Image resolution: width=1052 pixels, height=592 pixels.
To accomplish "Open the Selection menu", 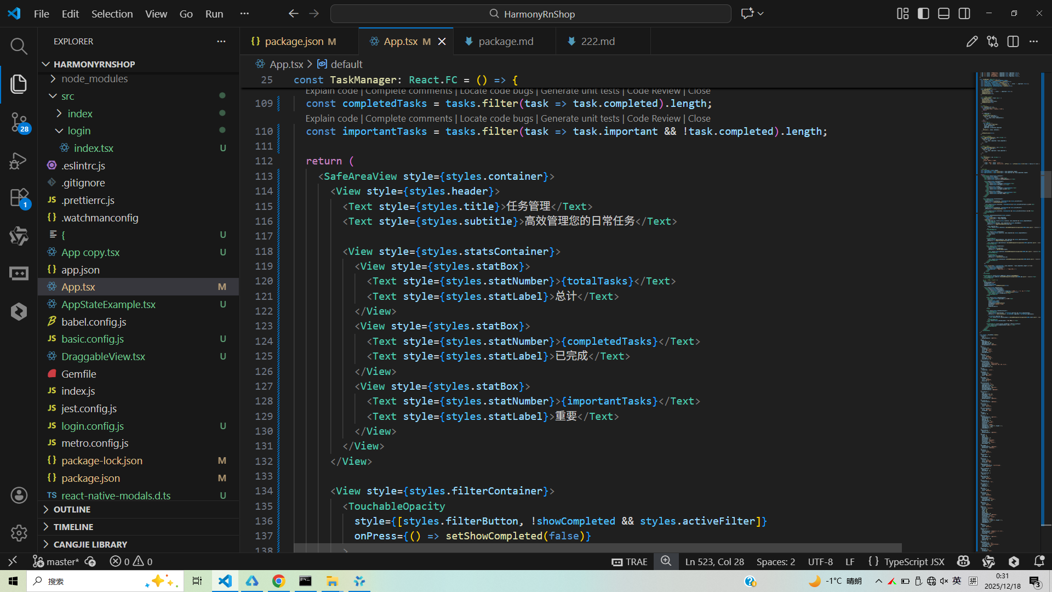I will coord(112,14).
